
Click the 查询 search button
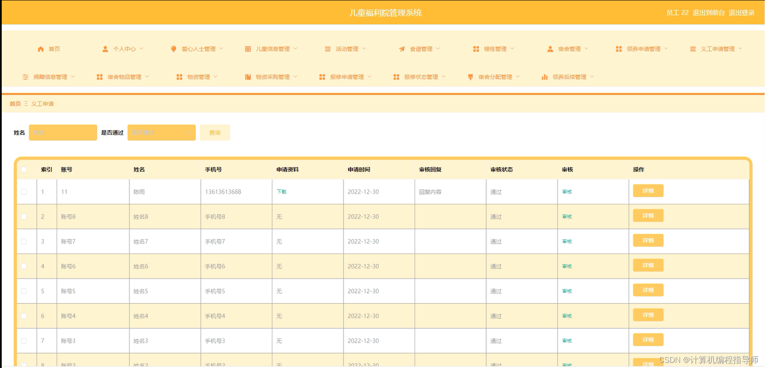tap(215, 133)
